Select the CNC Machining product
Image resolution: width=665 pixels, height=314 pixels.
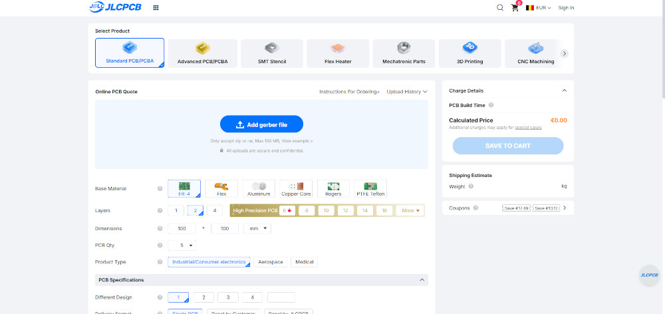pyautogui.click(x=535, y=53)
